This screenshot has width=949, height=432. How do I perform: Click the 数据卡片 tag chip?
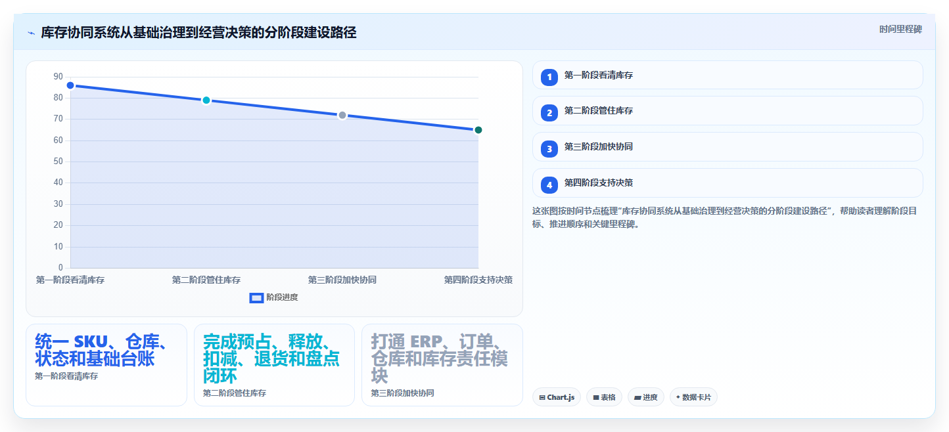693,397
